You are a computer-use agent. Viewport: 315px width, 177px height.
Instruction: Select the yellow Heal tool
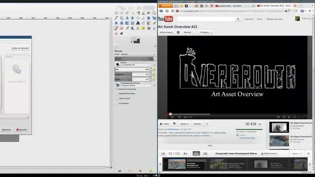[x=143, y=28]
